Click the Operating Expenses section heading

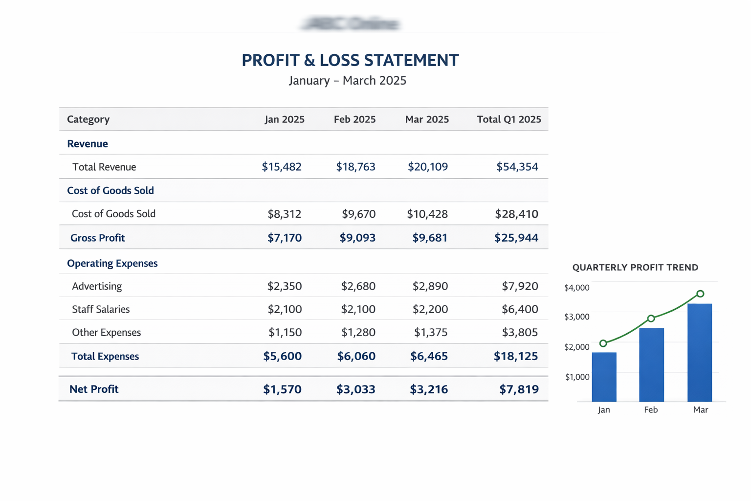(x=112, y=263)
